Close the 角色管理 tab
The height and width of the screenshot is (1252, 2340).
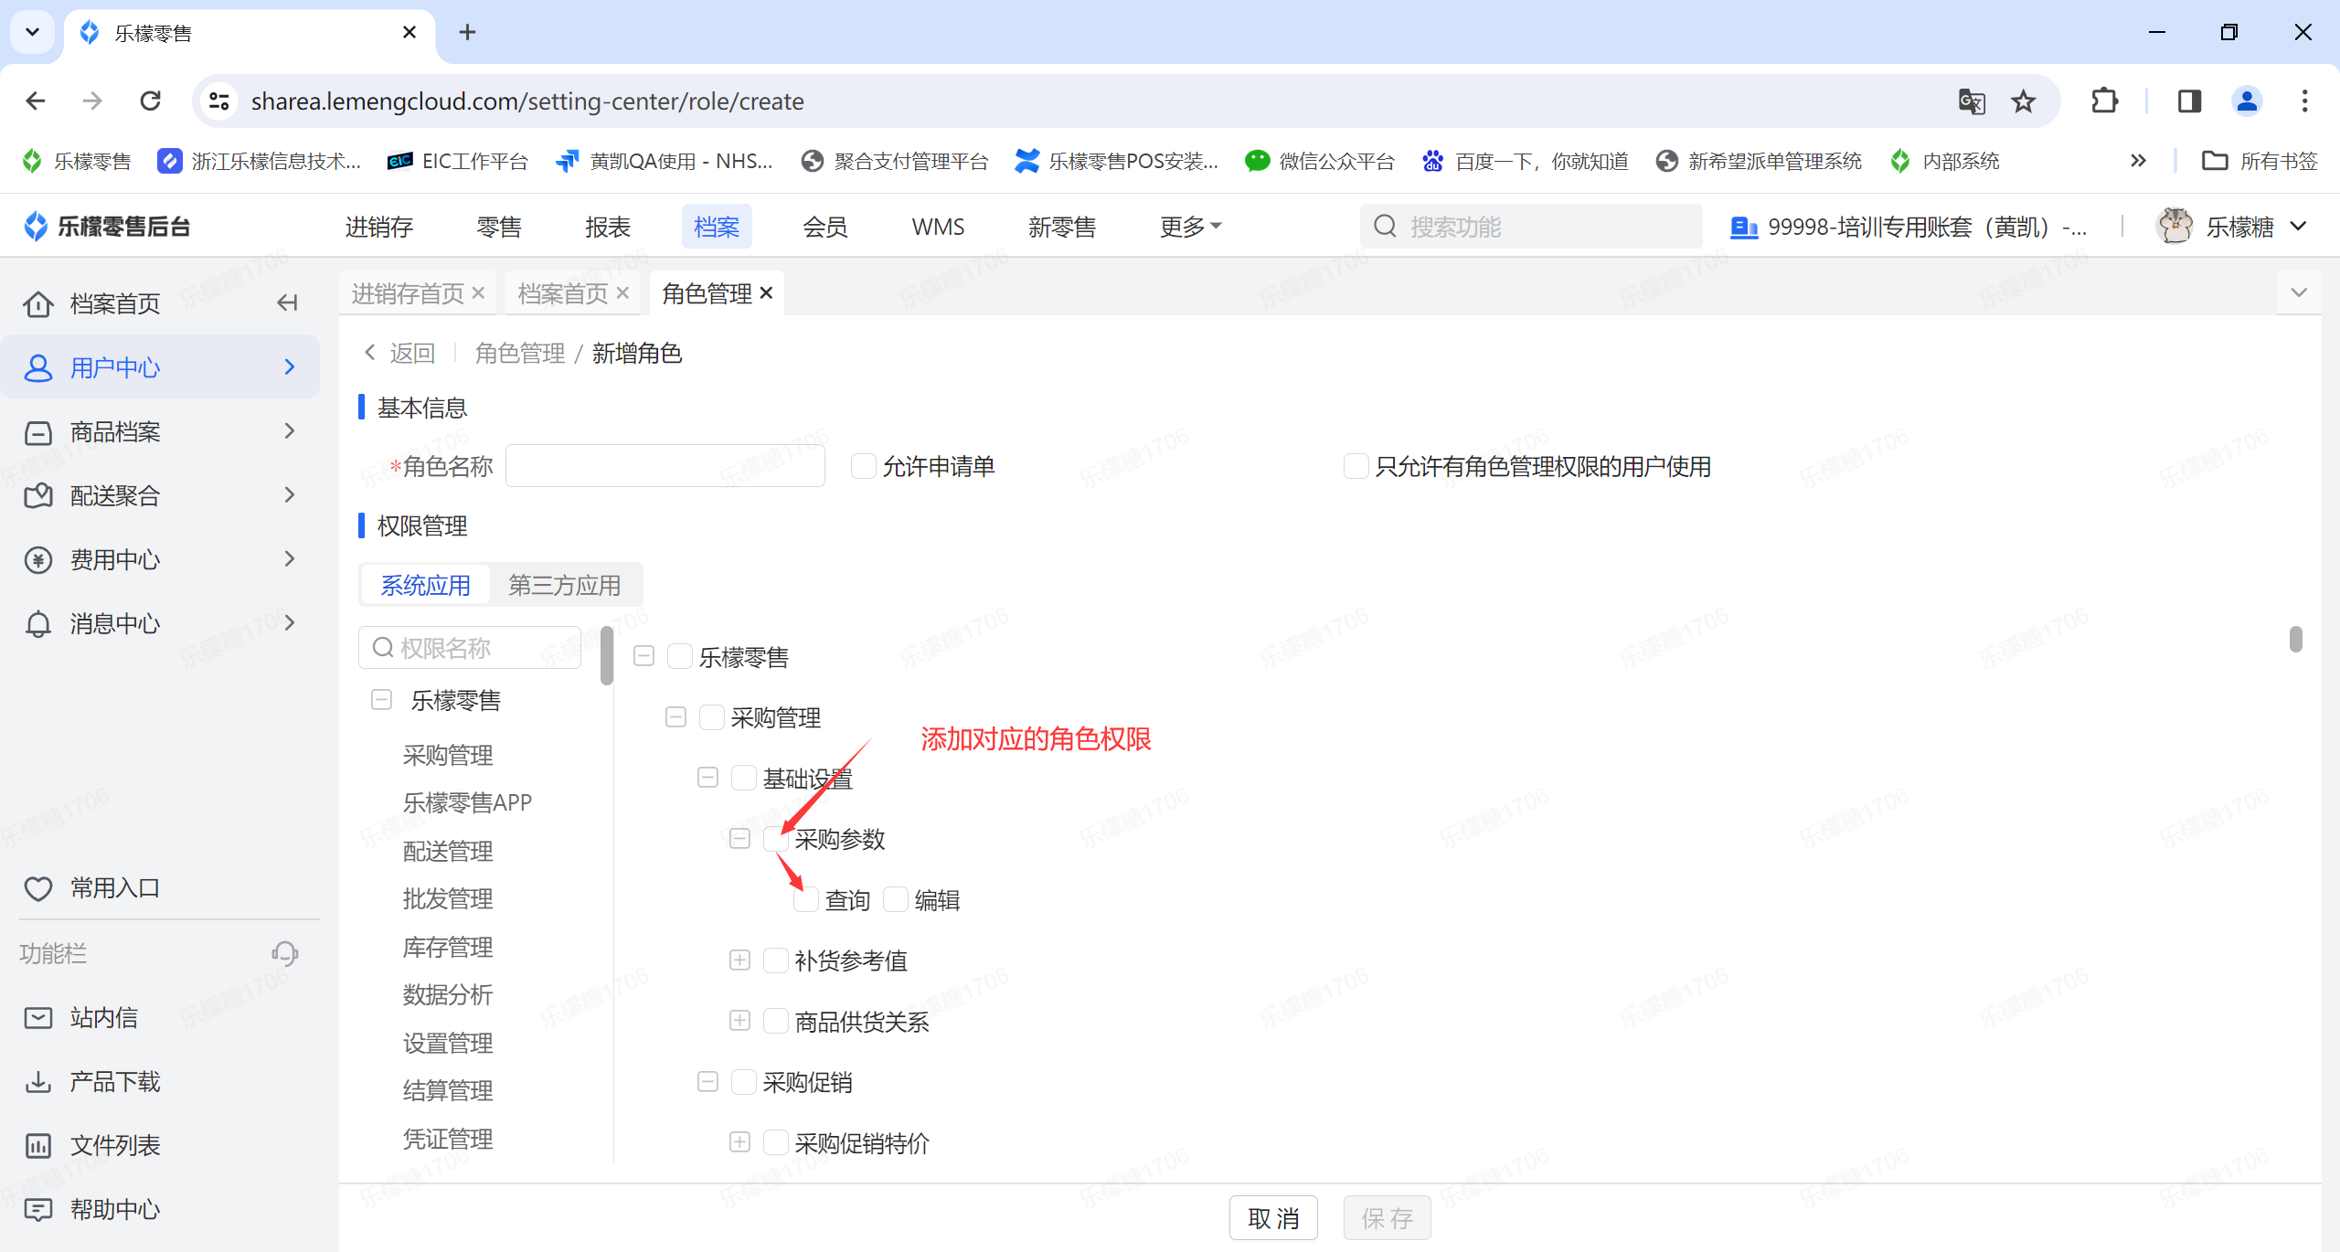click(767, 293)
